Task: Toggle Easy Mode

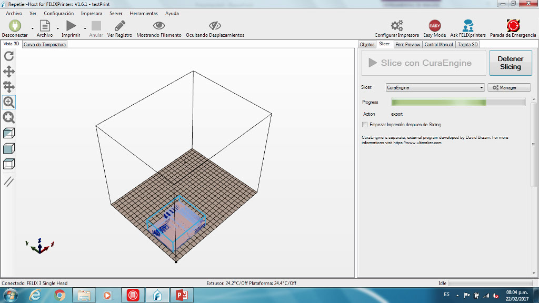Action: [434, 28]
